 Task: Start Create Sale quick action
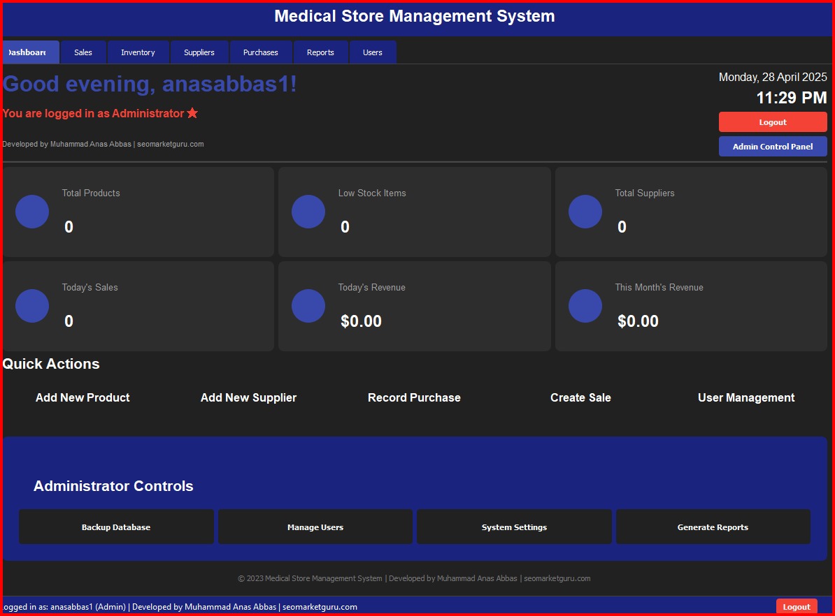tap(580, 397)
